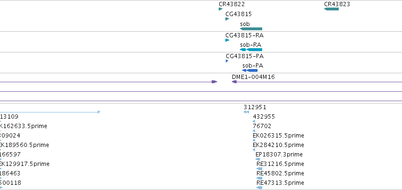Select the 312951 double-arrow glyph
Screen dimensions: 402x190
coord(246,112)
